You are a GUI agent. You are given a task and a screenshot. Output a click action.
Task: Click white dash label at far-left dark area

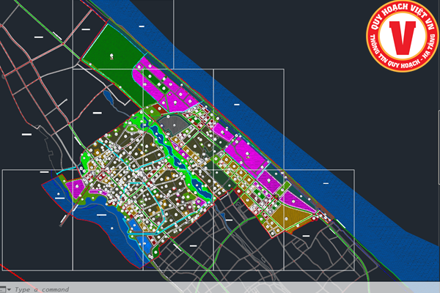coord(27,135)
